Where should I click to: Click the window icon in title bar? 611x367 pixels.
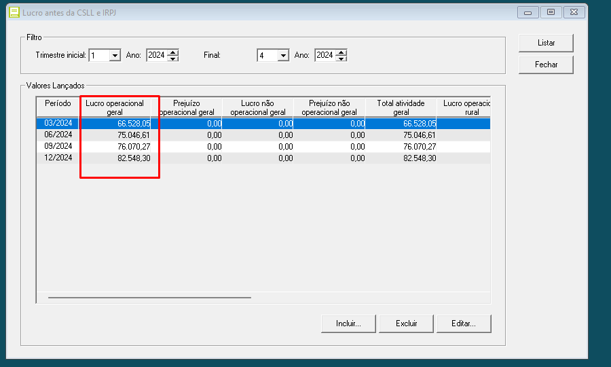[14, 12]
